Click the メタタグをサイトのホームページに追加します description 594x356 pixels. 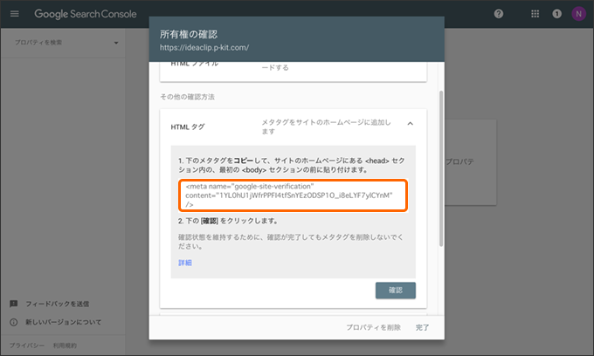326,127
